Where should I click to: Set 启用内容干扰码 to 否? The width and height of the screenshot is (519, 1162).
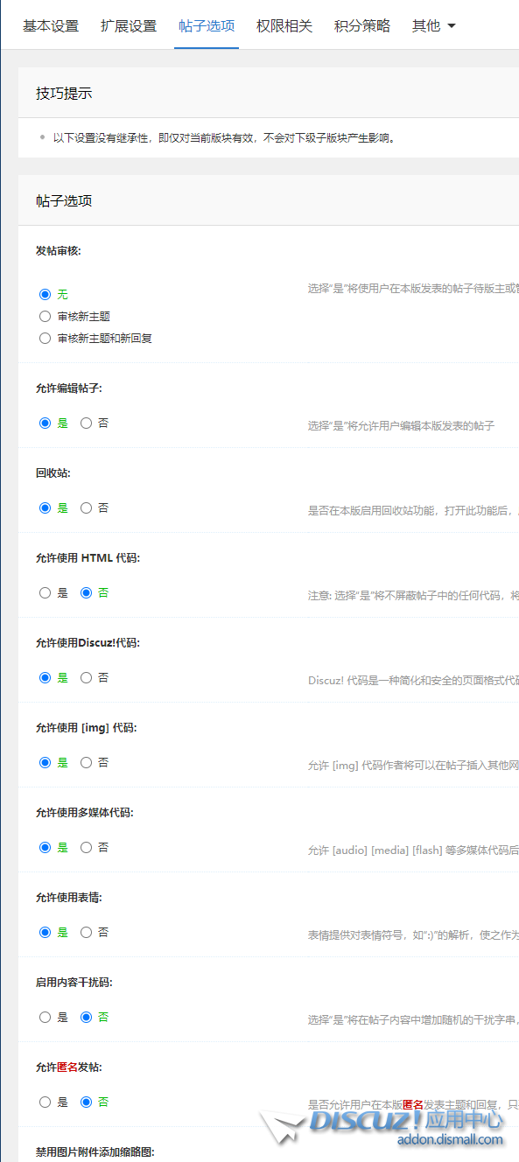point(86,1018)
